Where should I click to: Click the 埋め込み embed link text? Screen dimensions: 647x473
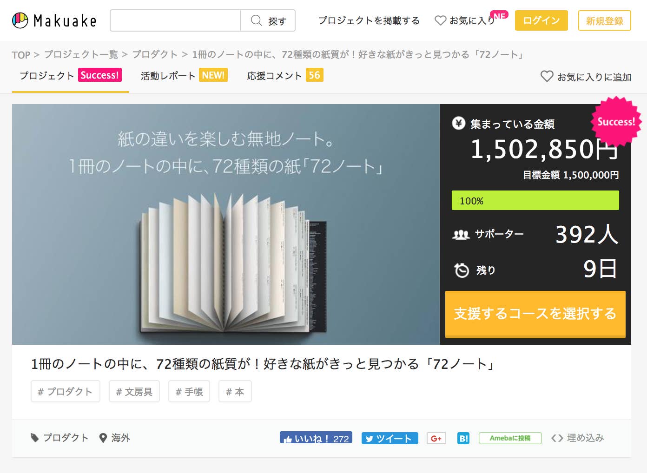(586, 438)
